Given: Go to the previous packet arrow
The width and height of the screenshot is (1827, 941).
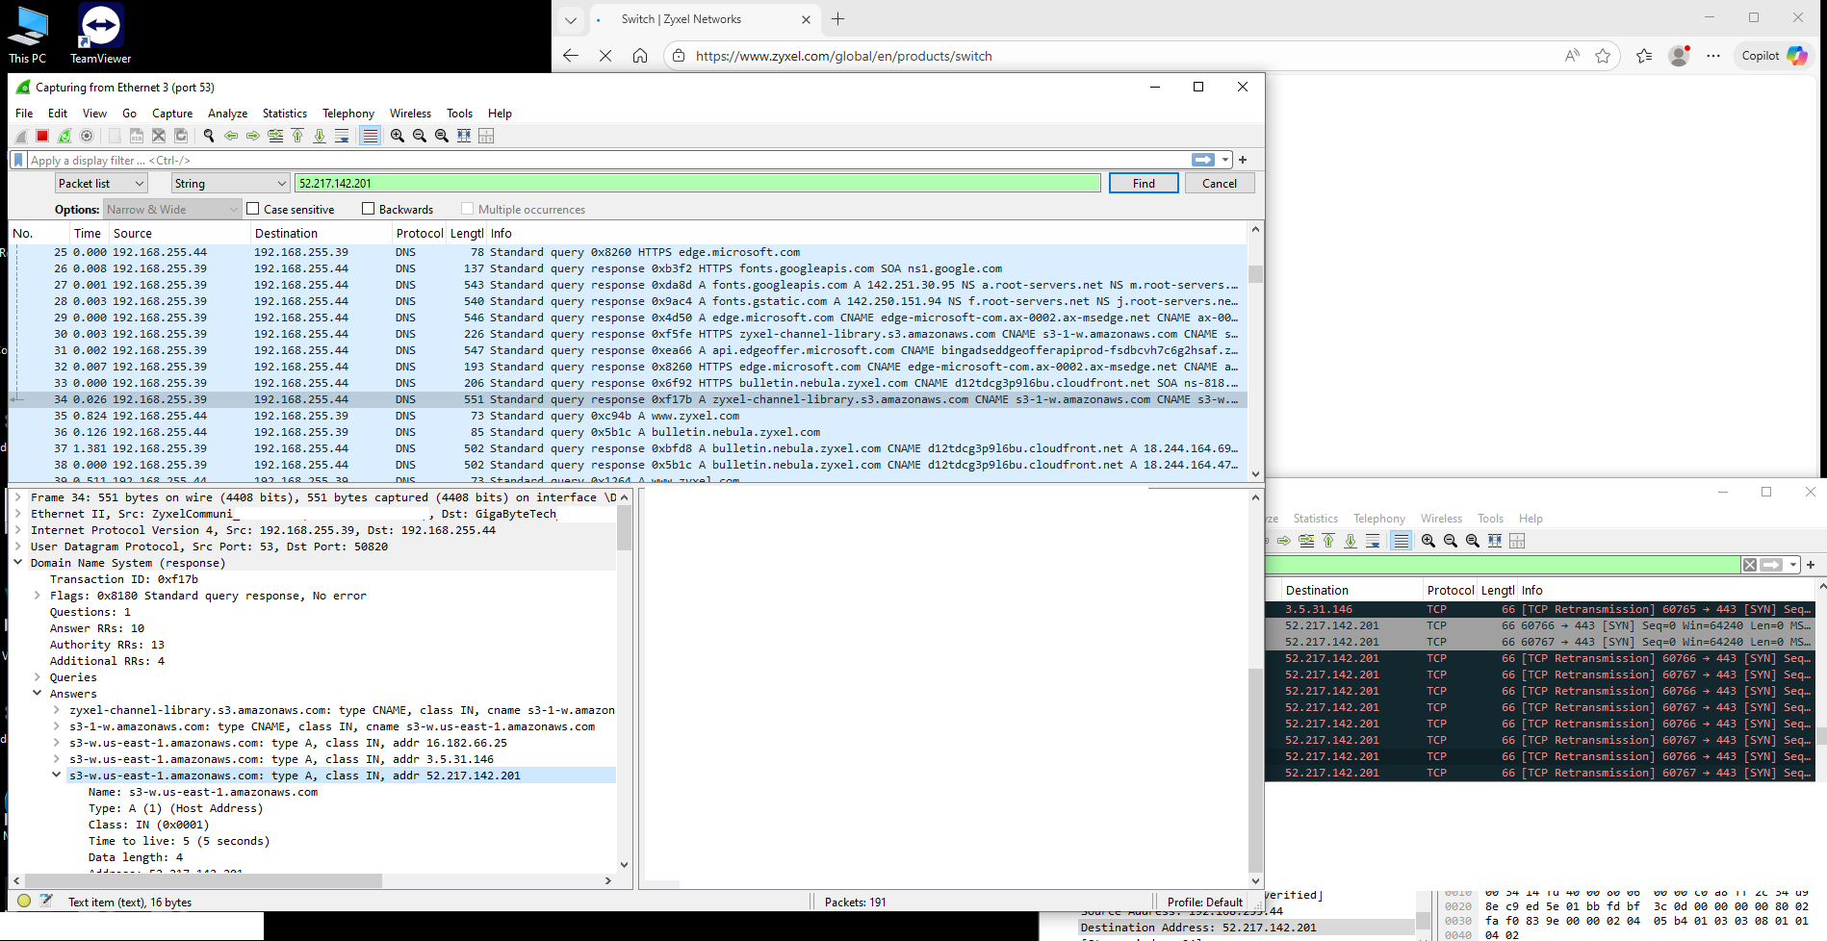Looking at the screenshot, I should click(231, 136).
